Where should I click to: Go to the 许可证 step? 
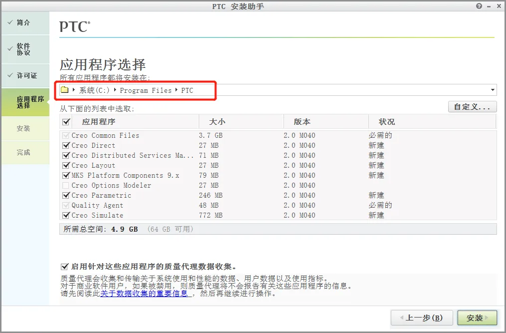click(25, 76)
